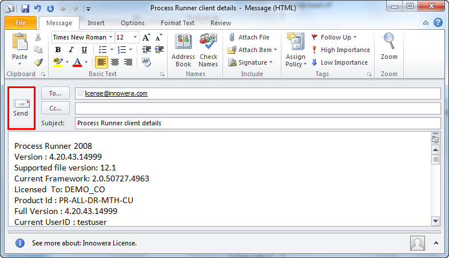The image size is (449, 258).
Task: Open Outlook Help question mark
Action: click(438, 22)
